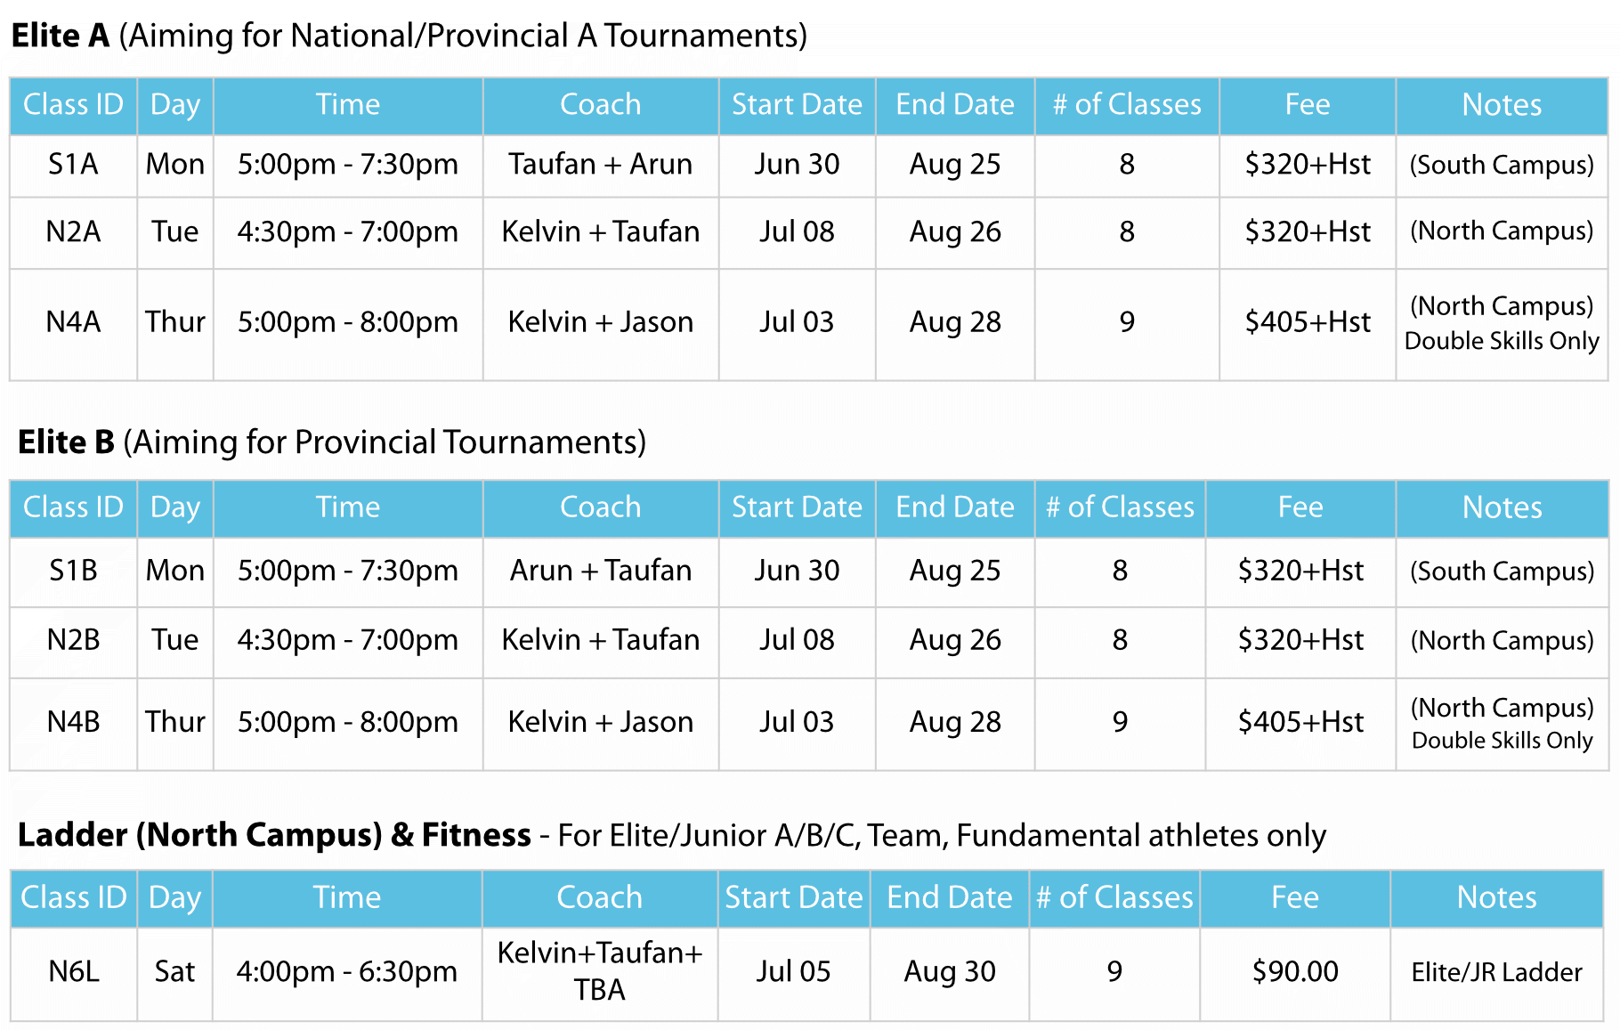Click the S1A class ID cell

click(x=73, y=165)
